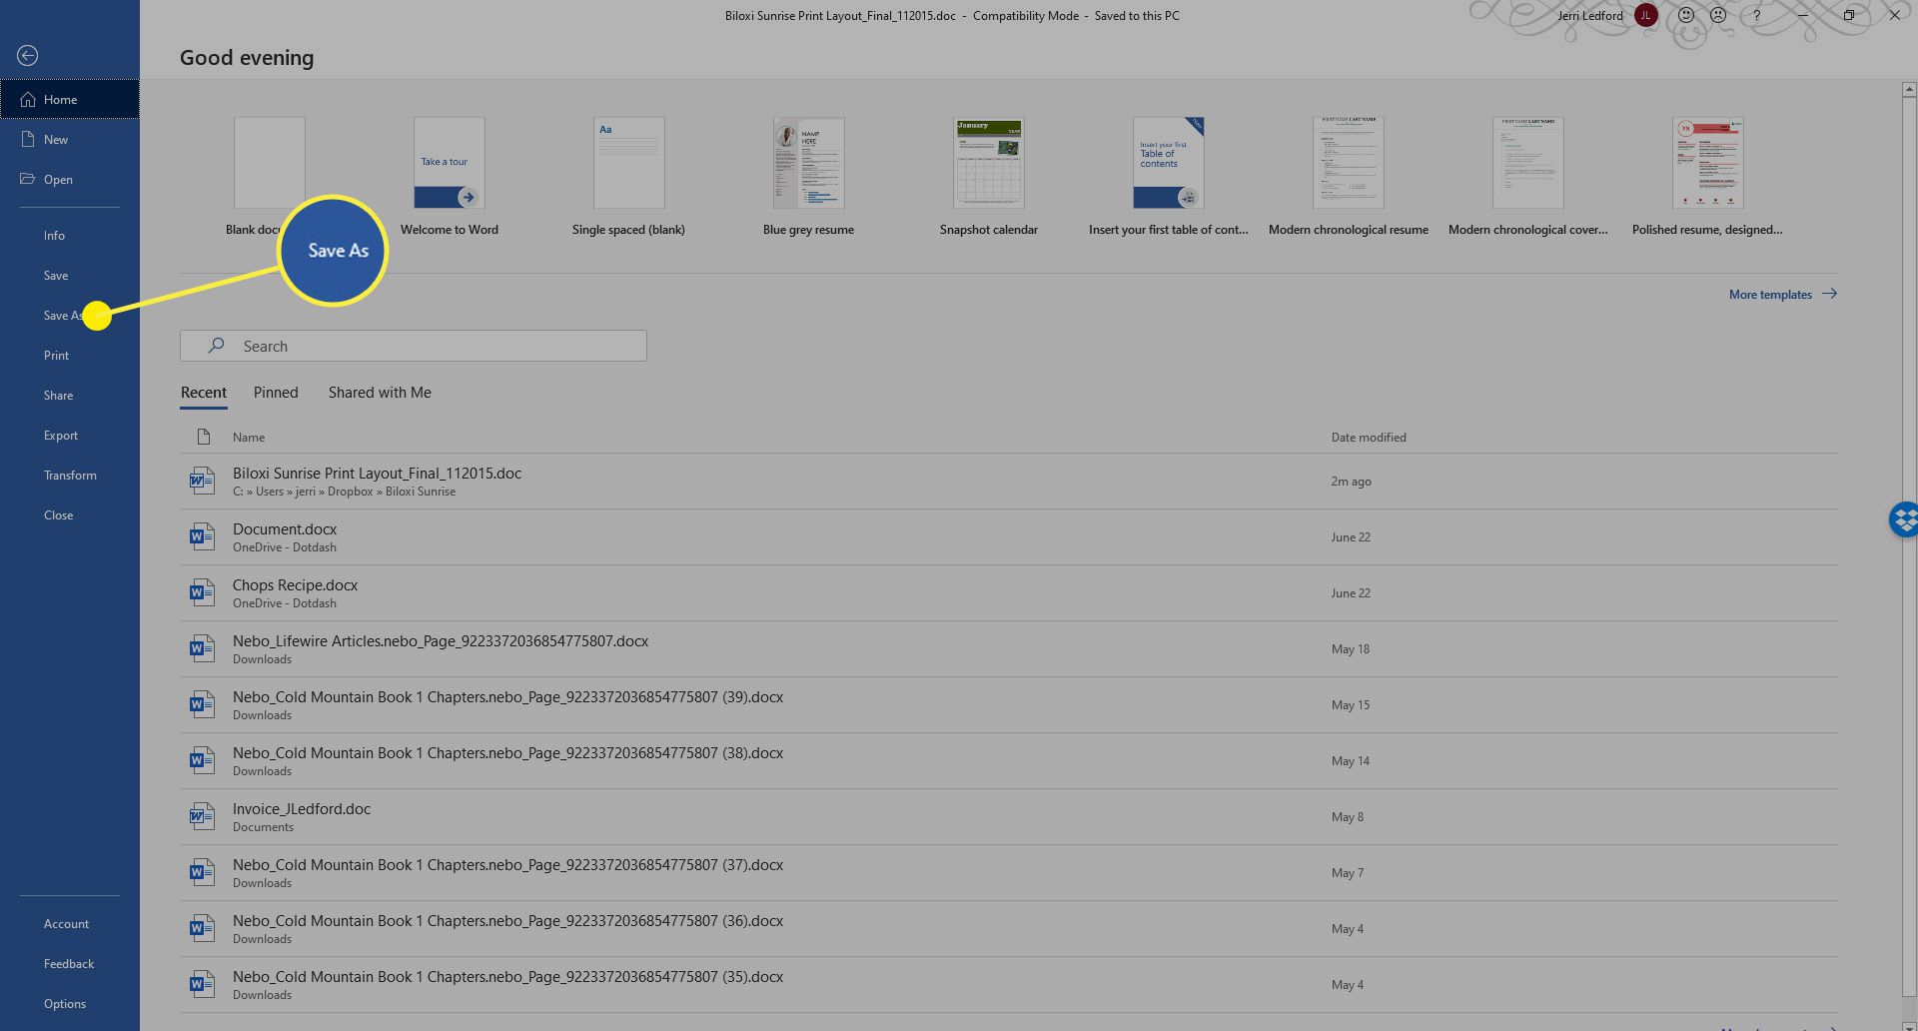Select the Blue grey resume template
Viewport: 1918px width, 1031px height.
coord(808,176)
